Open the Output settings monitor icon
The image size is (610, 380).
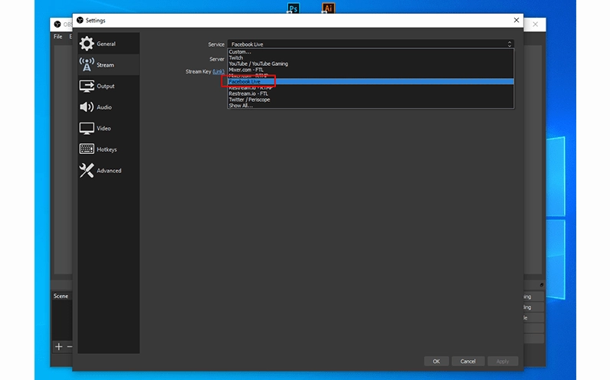[x=87, y=87]
